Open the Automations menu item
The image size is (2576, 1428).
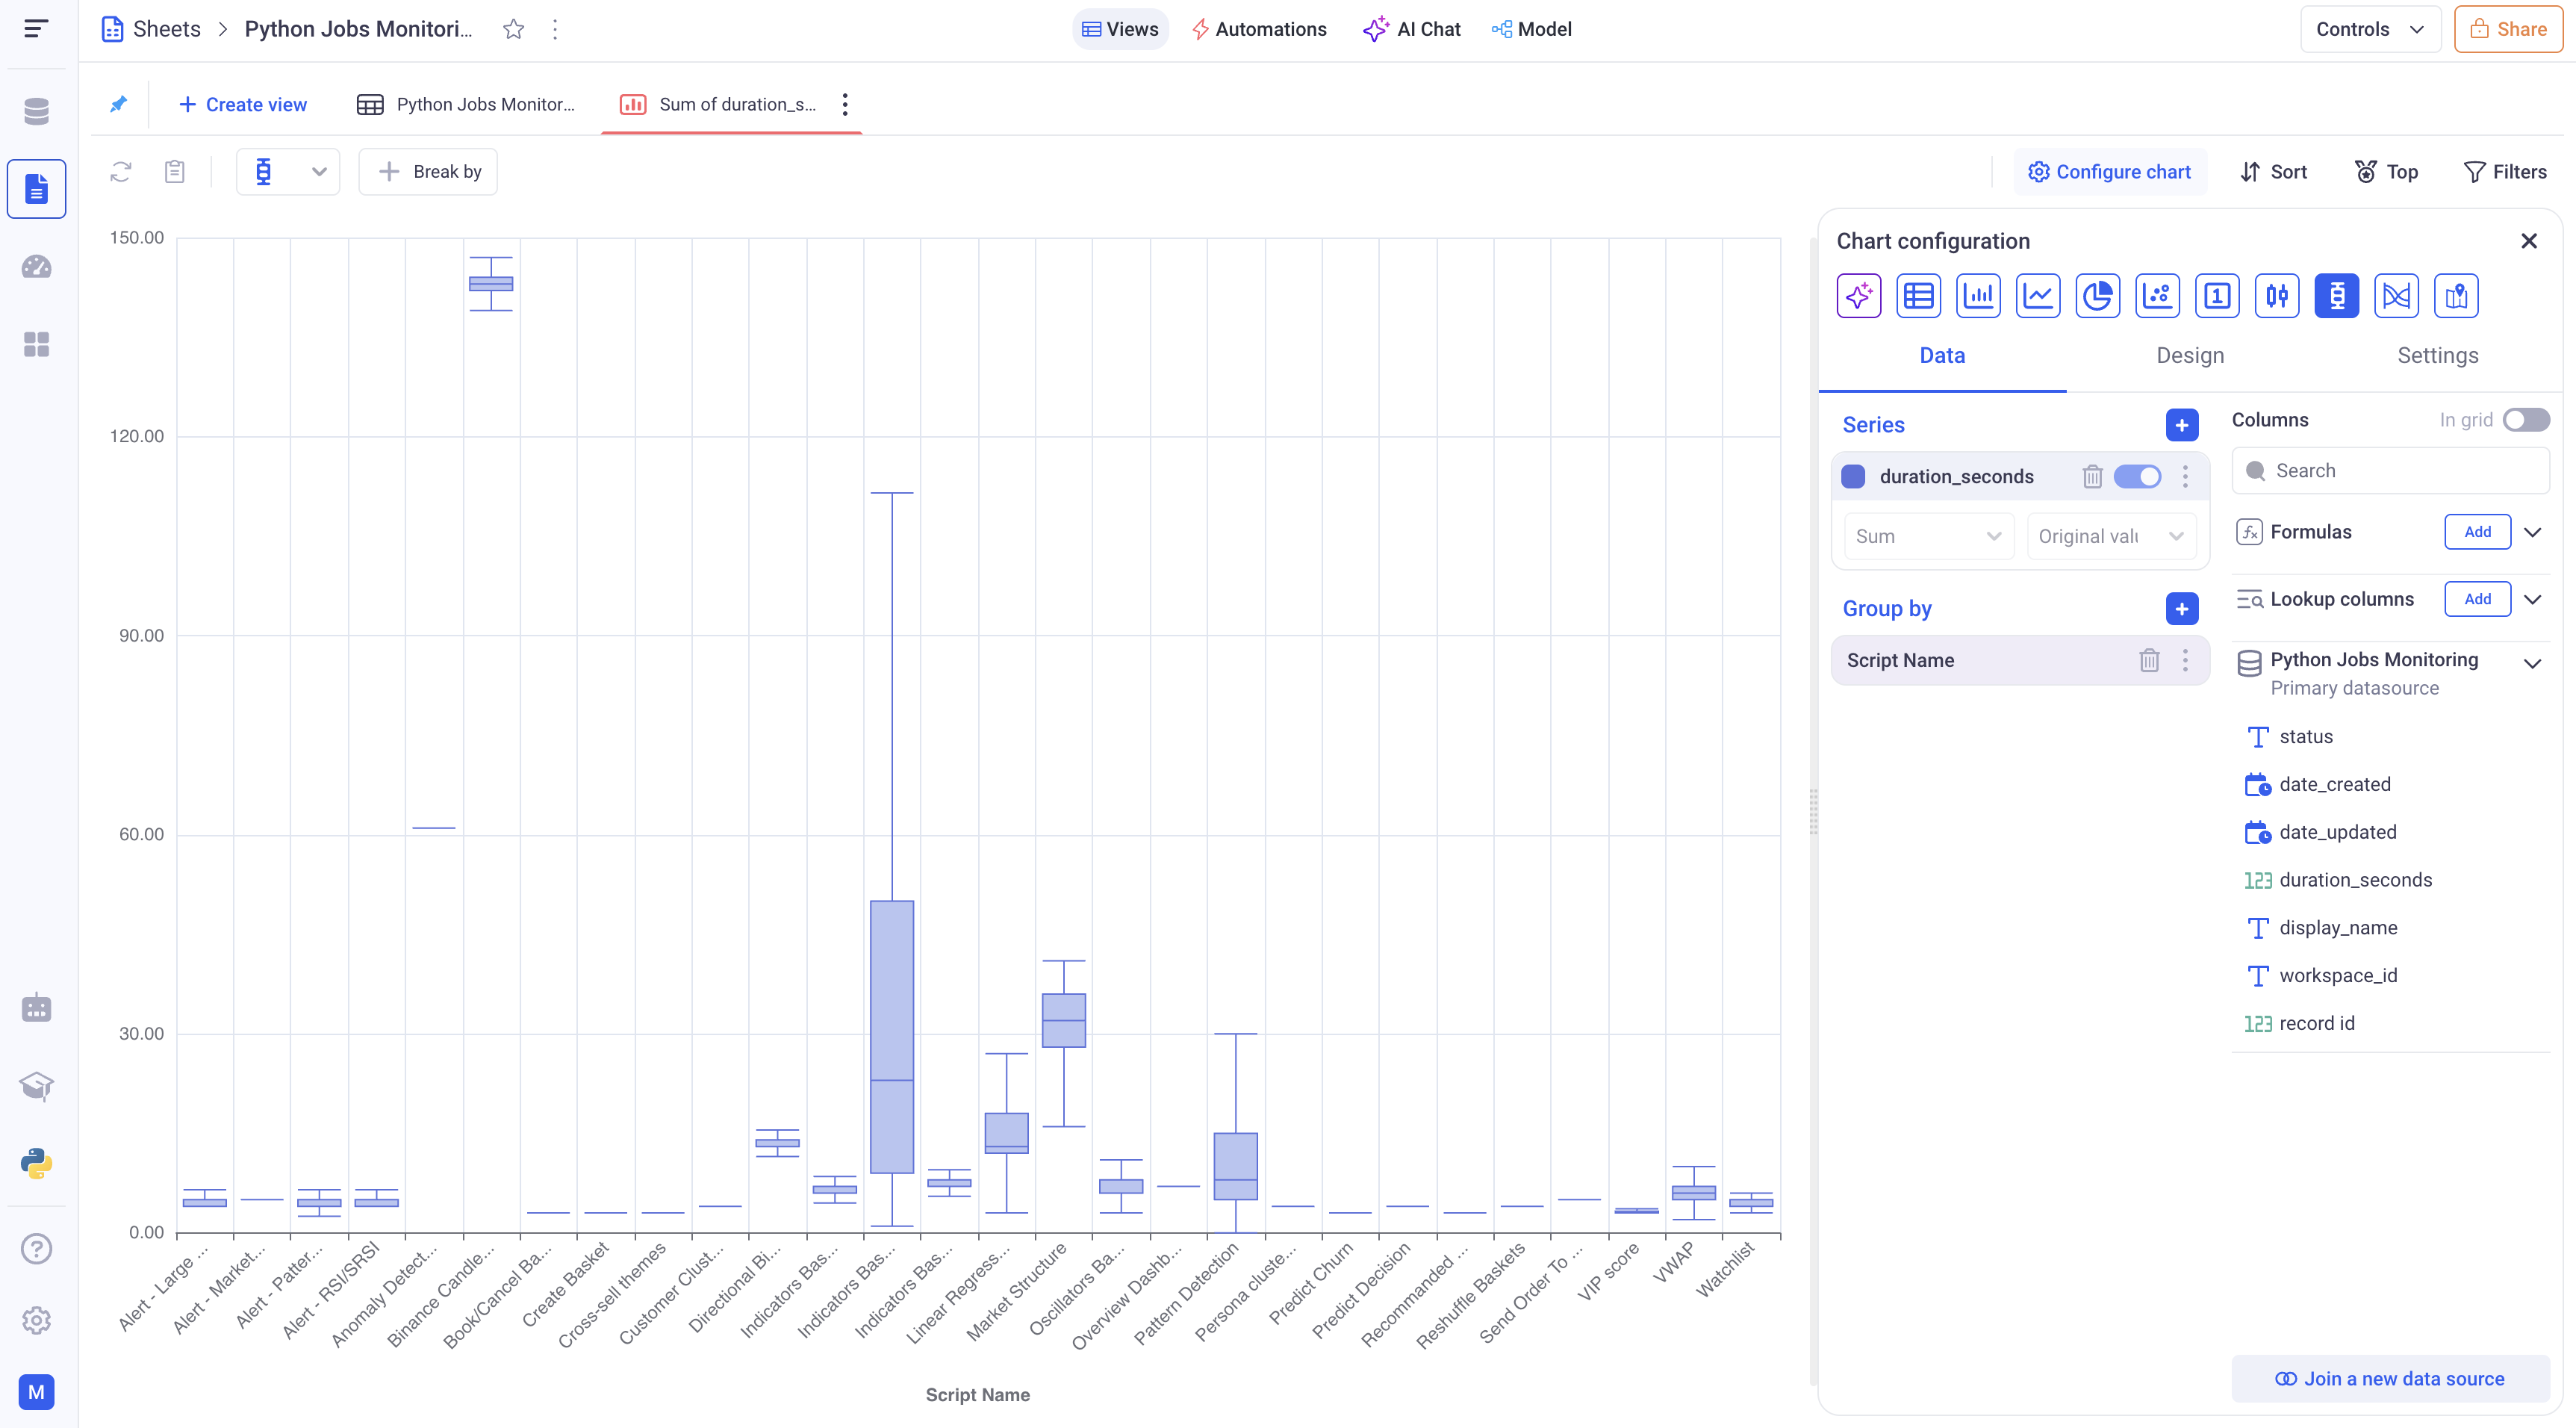[x=1260, y=29]
